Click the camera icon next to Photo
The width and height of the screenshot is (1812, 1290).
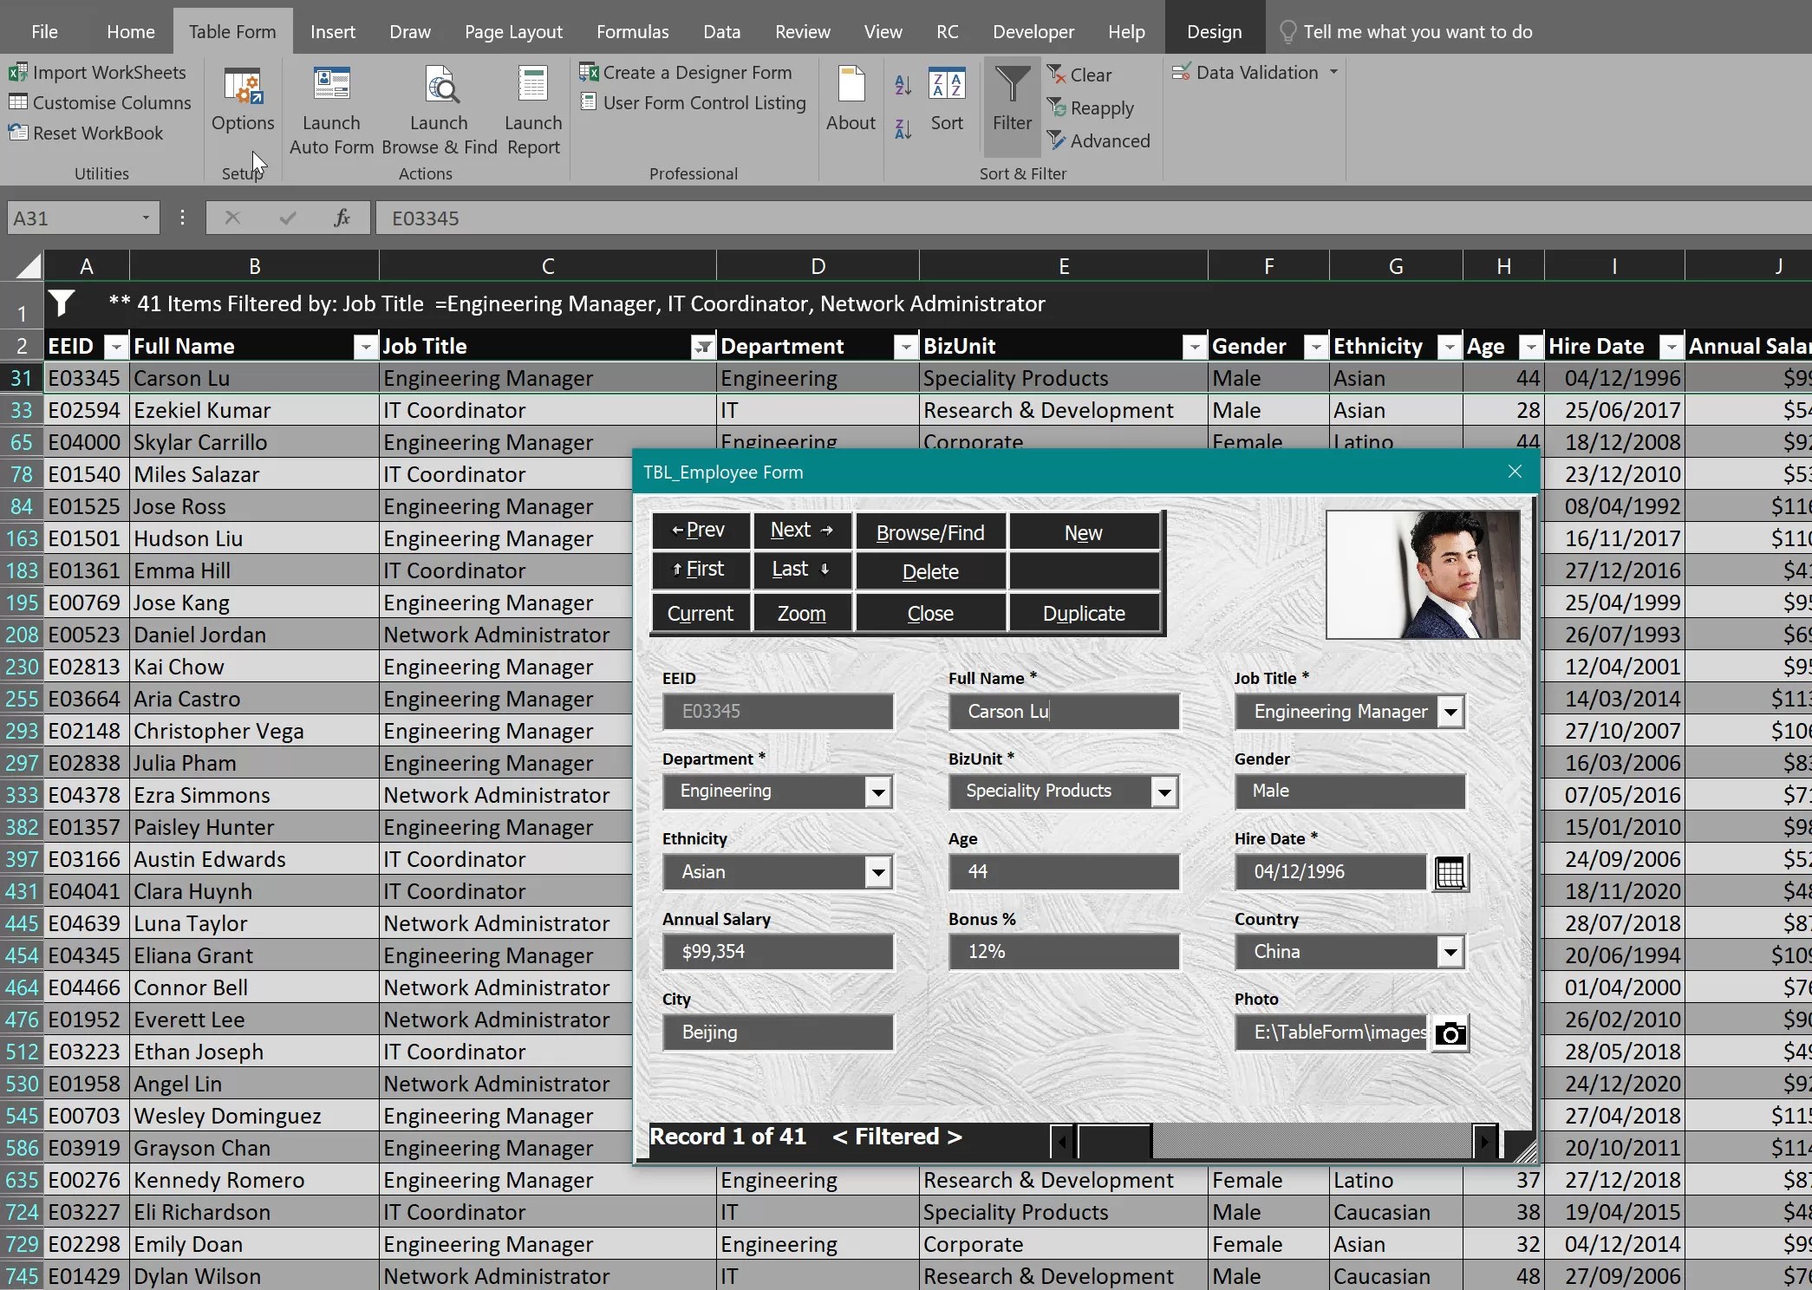coord(1450,1033)
